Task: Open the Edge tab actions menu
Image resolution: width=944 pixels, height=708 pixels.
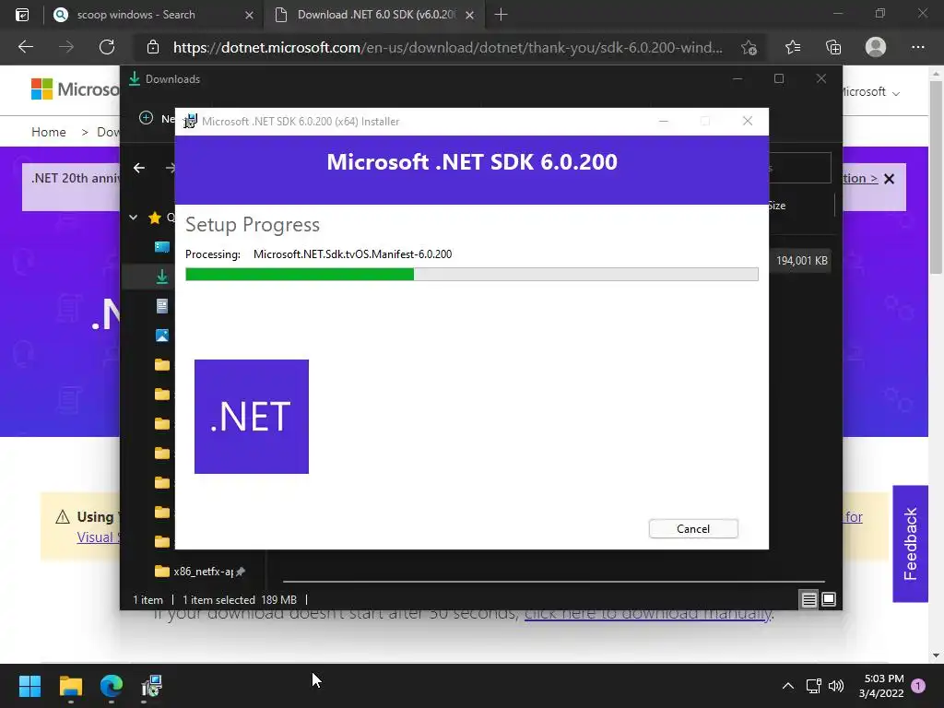Action: point(22,15)
